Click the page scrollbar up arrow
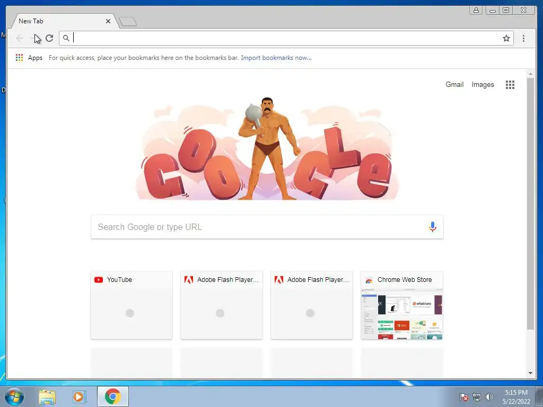This screenshot has width=543, height=407. coord(530,74)
